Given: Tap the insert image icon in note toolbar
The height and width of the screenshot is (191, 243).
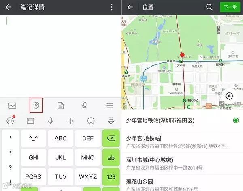Looking at the screenshot, I should (x=12, y=105).
